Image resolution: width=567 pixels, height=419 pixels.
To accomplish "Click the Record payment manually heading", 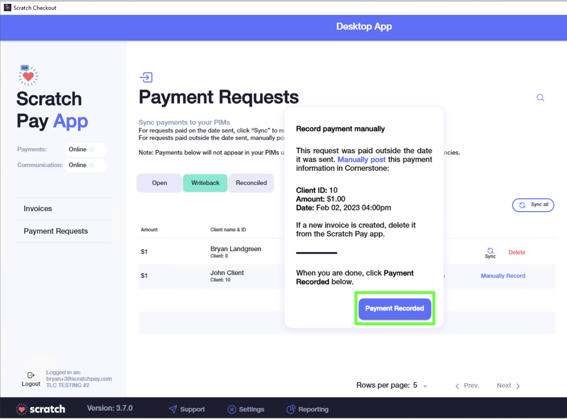I will [341, 129].
